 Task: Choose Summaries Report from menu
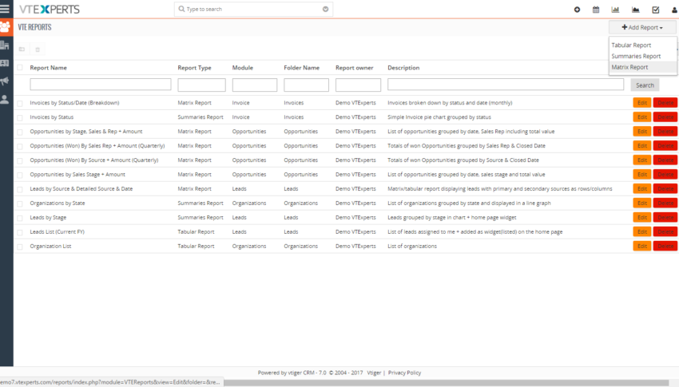tap(636, 56)
